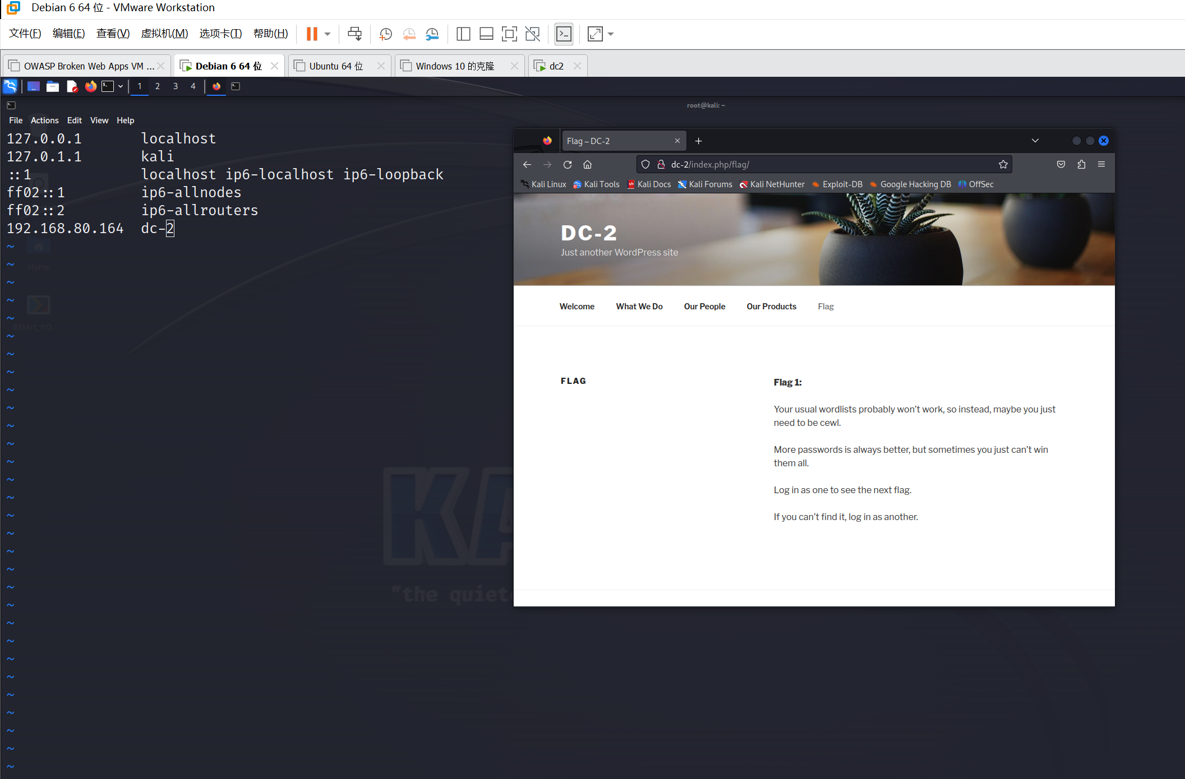This screenshot has height=779, width=1185.
Task: Toggle the thumbnail bar view
Action: (486, 34)
